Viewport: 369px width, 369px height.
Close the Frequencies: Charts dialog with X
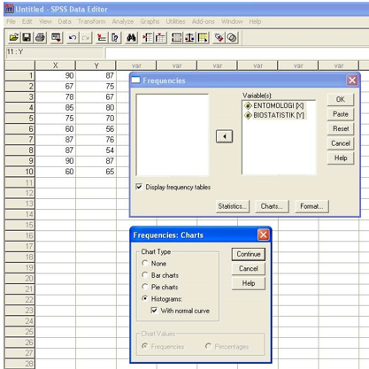click(x=263, y=234)
